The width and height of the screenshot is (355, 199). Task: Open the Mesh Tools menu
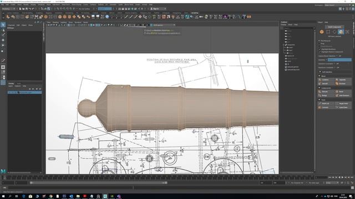[65, 4]
